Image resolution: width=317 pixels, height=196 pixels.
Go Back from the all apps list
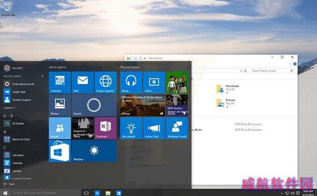[x=9, y=184]
